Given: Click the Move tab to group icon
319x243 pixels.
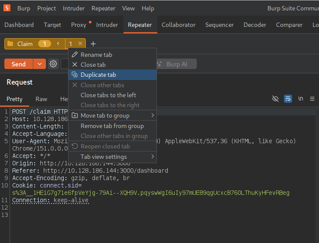Looking at the screenshot, I should pyautogui.click(x=75, y=115).
